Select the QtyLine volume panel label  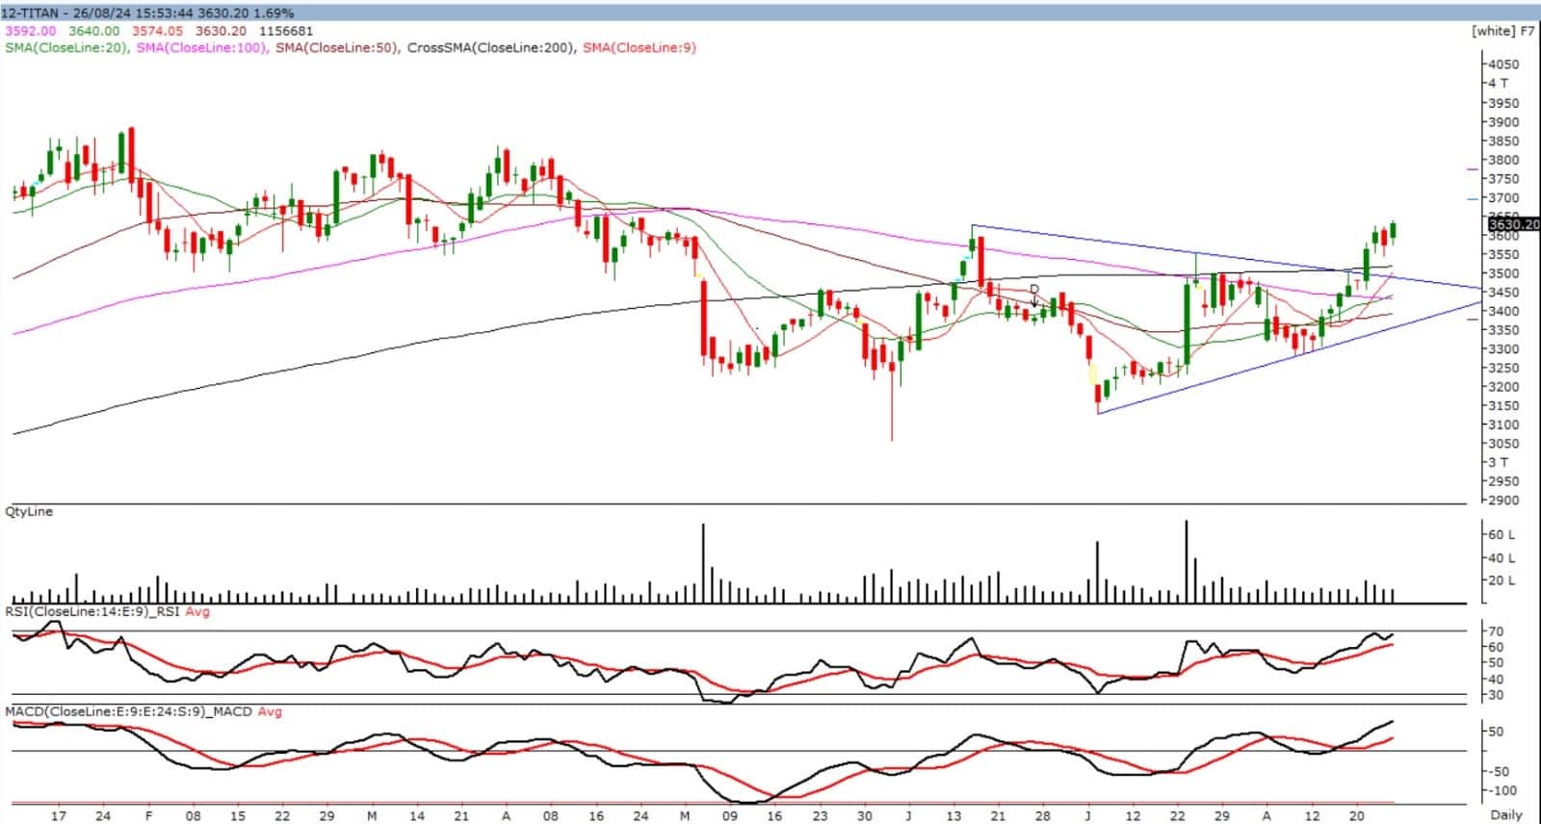click(29, 512)
